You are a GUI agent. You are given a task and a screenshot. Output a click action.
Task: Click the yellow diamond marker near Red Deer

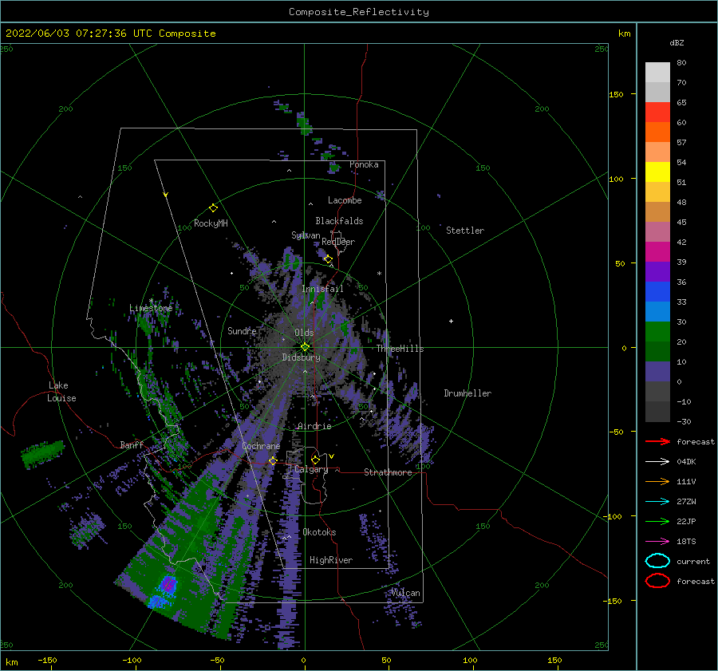pyautogui.click(x=328, y=259)
